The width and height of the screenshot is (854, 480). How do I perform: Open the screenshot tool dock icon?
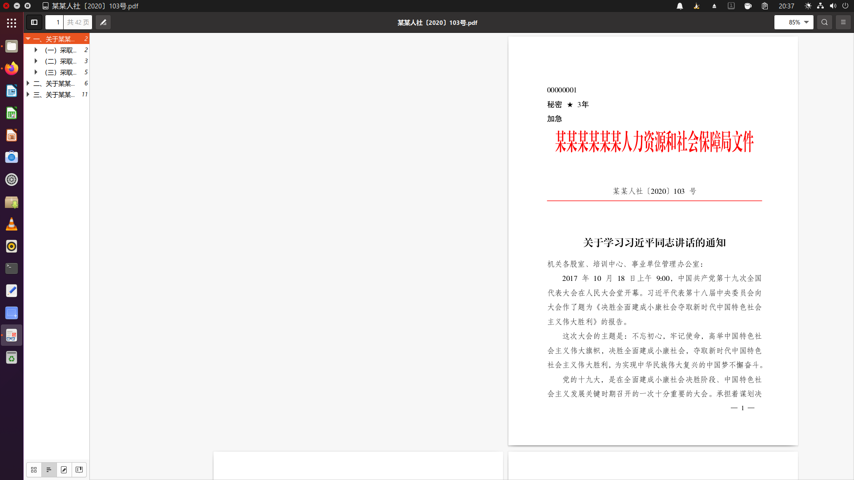pos(12,313)
